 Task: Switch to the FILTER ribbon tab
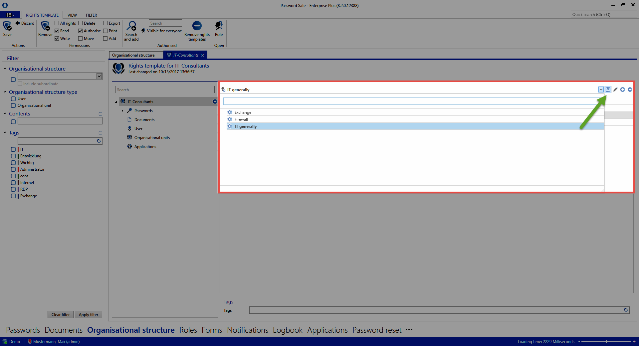92,15
